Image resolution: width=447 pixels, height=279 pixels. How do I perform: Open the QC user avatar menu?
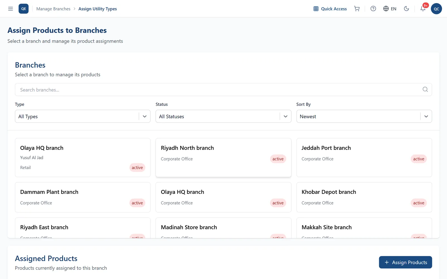coord(436,9)
